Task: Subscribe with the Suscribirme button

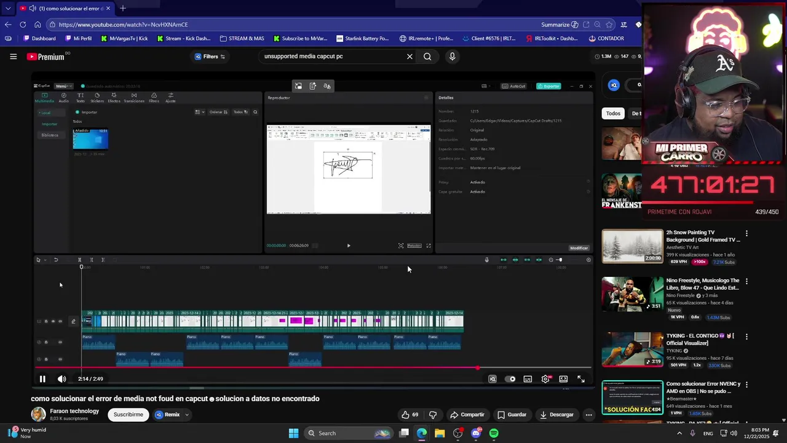Action: coord(128,415)
